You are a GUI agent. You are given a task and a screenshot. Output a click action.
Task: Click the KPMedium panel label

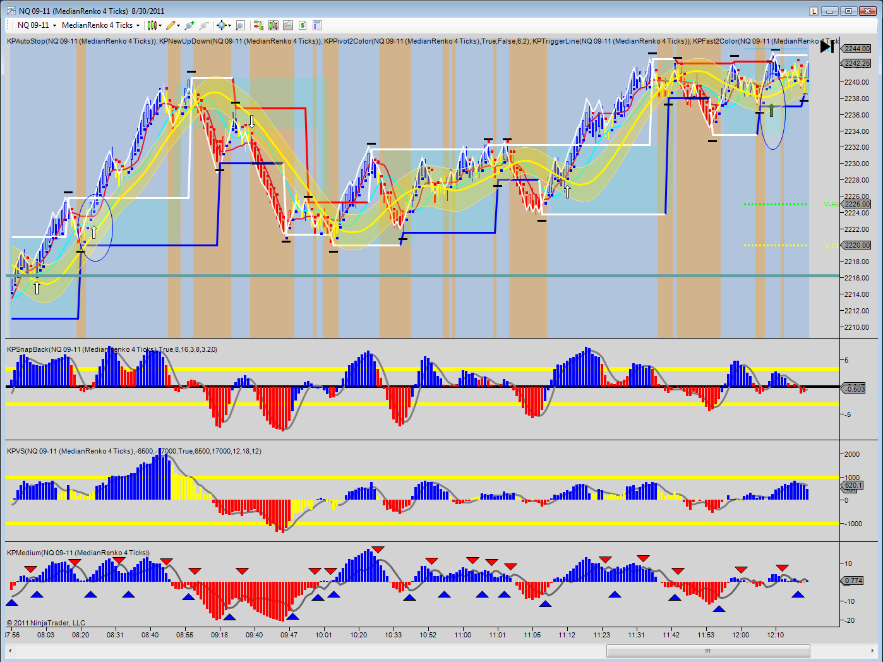coord(78,553)
